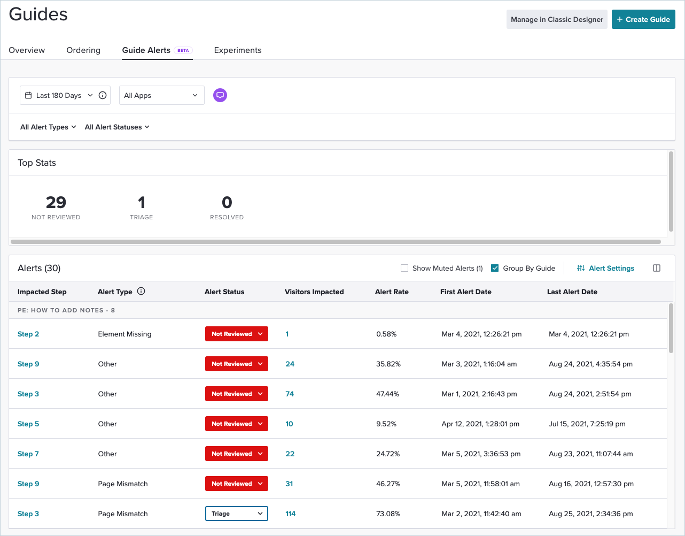Open status dropdown for the 47.44% row
The image size is (685, 536).
237,394
